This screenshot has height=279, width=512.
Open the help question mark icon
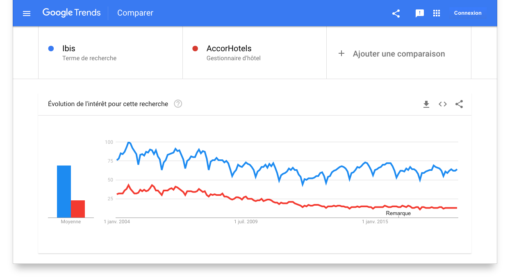[178, 104]
